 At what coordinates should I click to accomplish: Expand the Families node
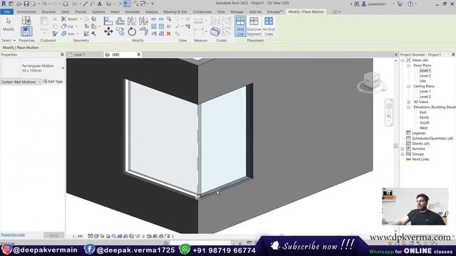coord(403,149)
